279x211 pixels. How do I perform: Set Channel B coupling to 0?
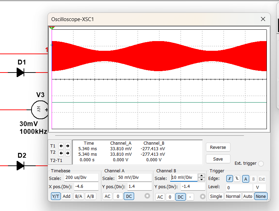[x=170, y=197]
